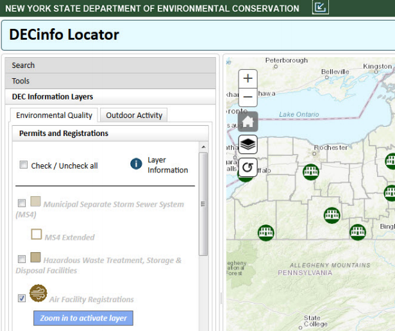Click the facility marker south of Rochester
395x331 pixels.
(311, 172)
